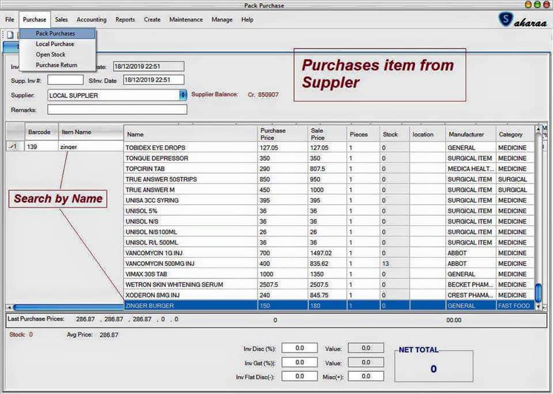Screen dimensions: 553x394
Task: Select the UNISOL N/S100ML item
Action: tap(329, 232)
